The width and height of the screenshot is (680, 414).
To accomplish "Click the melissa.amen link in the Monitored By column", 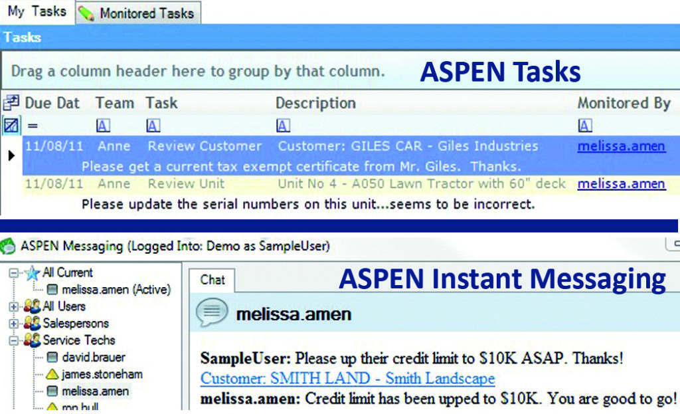I will coord(621,146).
